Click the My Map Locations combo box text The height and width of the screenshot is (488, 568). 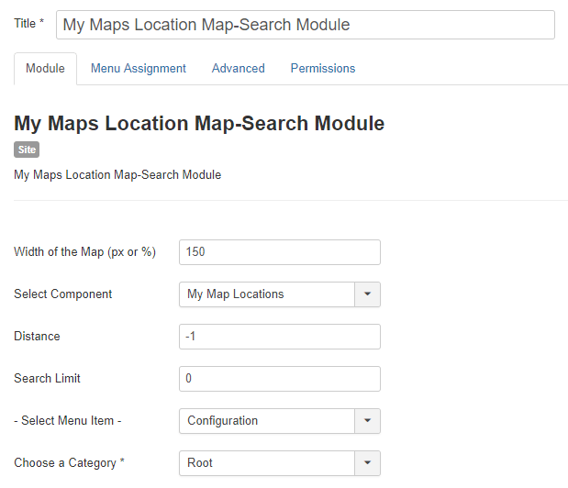[x=266, y=294]
